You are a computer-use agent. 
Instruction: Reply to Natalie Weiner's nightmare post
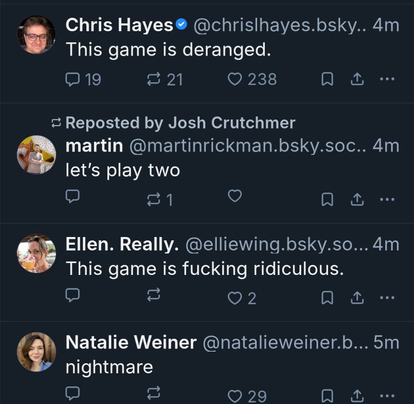coord(72,394)
